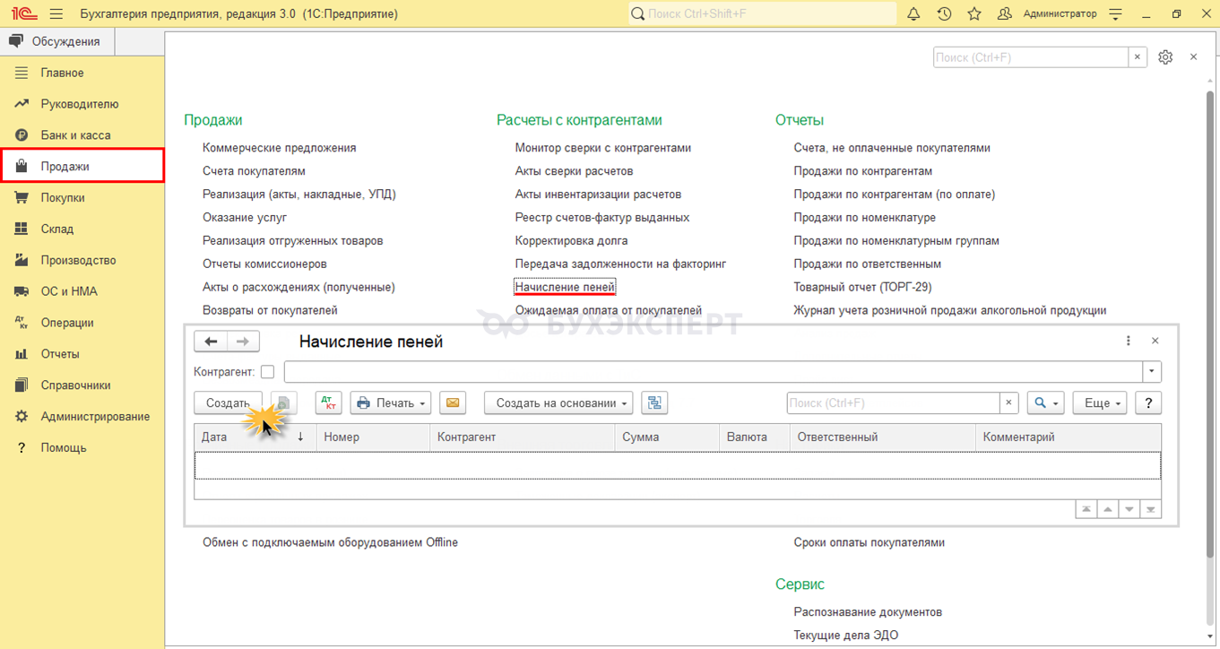Open the settings gear icon
The height and width of the screenshot is (649, 1220).
[x=1164, y=57]
